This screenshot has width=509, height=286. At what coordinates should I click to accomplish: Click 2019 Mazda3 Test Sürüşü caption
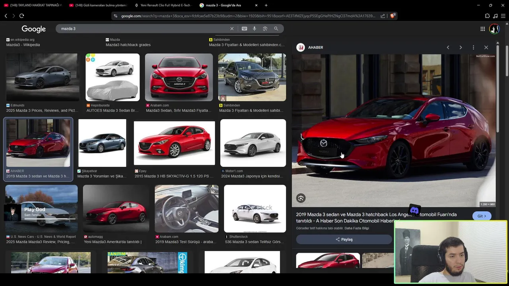coord(186,242)
